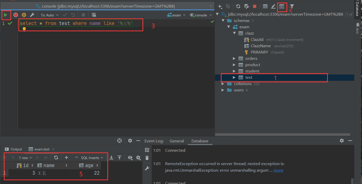Switch to Output tab

13,149
